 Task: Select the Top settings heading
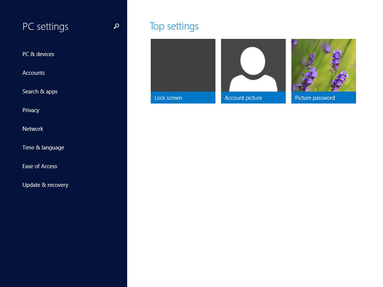point(174,26)
